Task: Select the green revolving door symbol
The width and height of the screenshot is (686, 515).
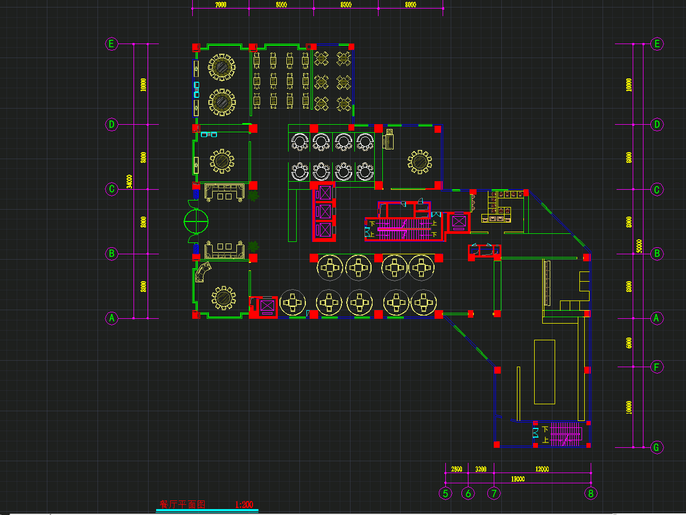Action: (x=196, y=221)
